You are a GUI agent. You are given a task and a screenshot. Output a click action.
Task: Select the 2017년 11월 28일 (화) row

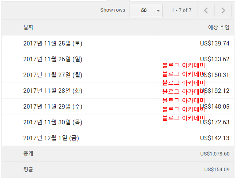tap(52, 91)
